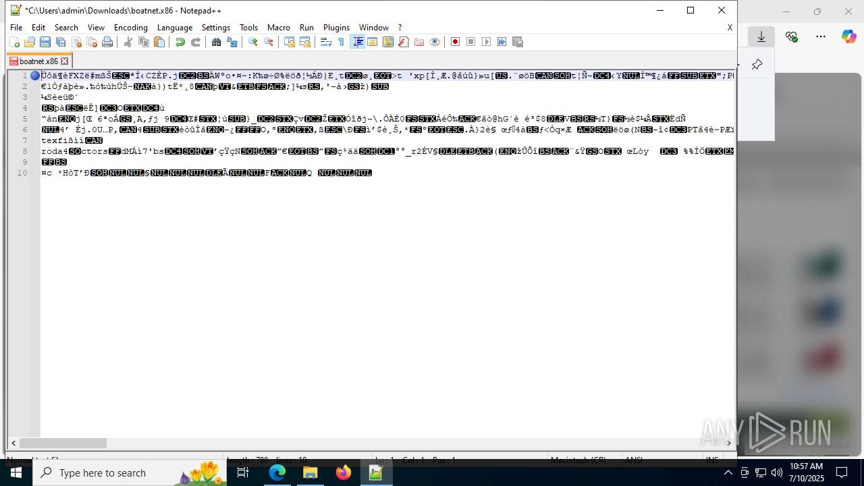Cut the selected text
Screen dimensions: 864x486
click(x=128, y=42)
